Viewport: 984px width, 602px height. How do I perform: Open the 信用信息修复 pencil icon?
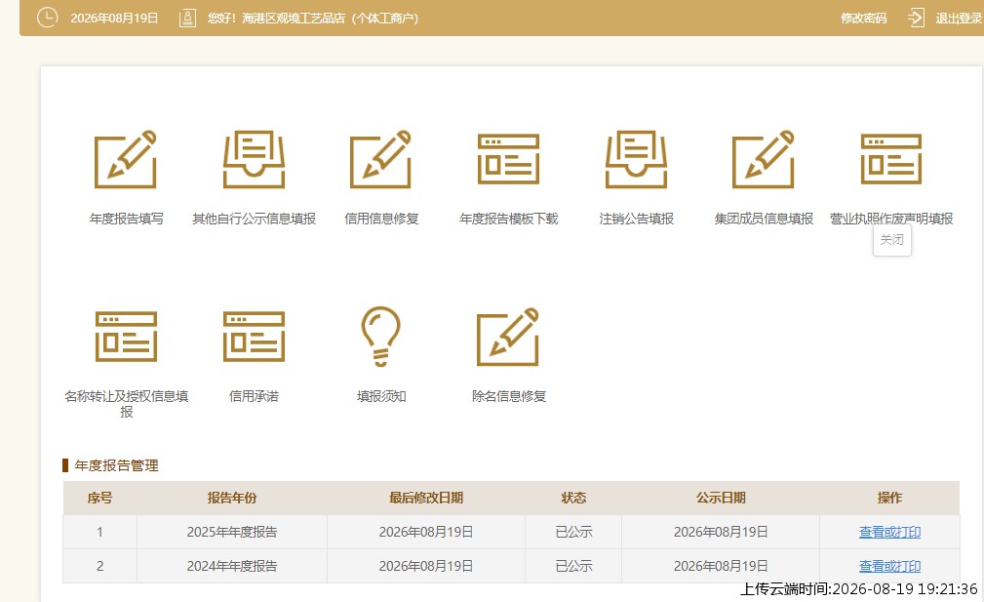[x=381, y=159]
